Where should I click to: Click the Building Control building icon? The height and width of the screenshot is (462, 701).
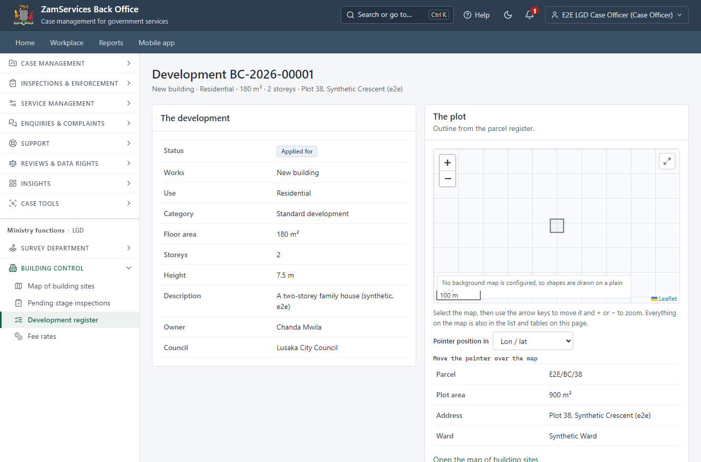click(x=13, y=268)
